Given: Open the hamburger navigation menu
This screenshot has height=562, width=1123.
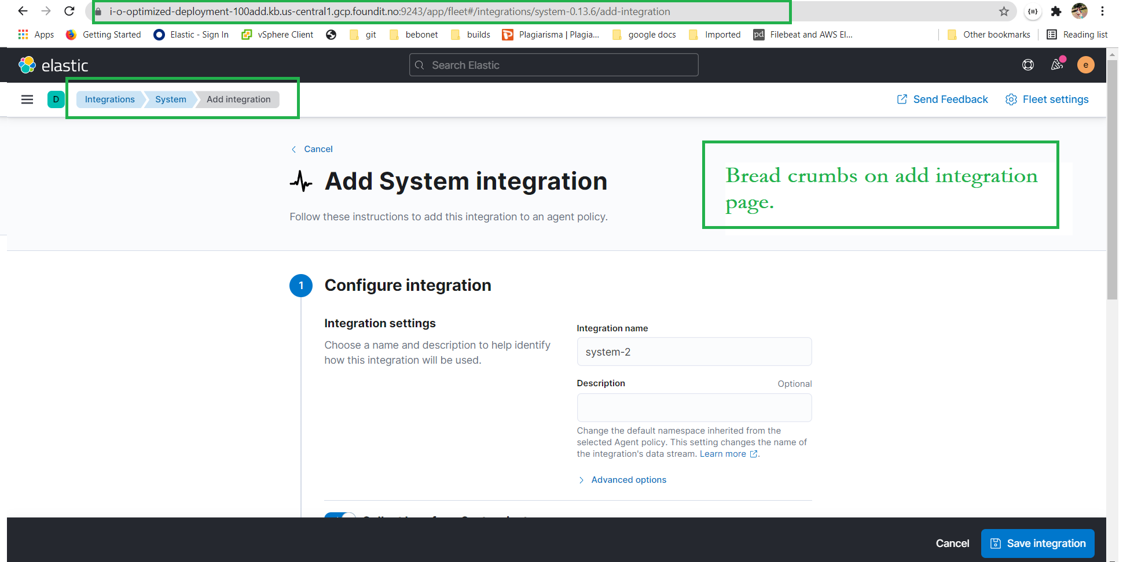Looking at the screenshot, I should point(27,99).
